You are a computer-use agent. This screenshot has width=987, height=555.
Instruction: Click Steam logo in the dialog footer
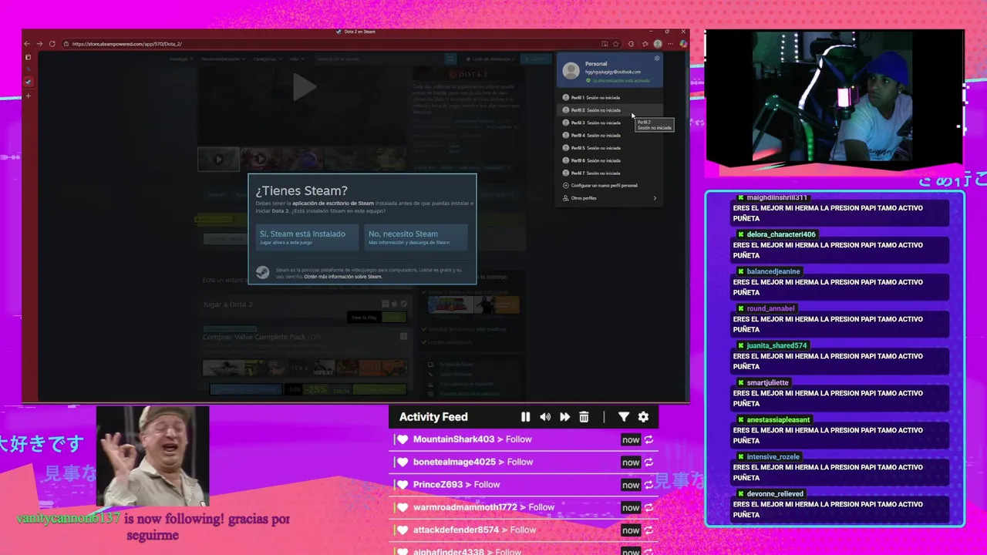pos(263,272)
